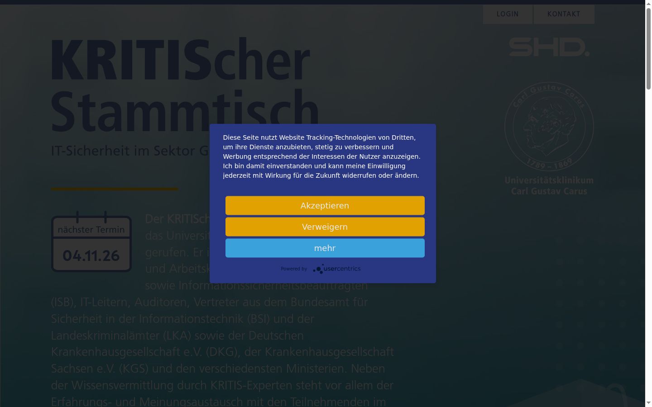
Task: Decline tracking with the Verweigern button
Action: [325, 227]
